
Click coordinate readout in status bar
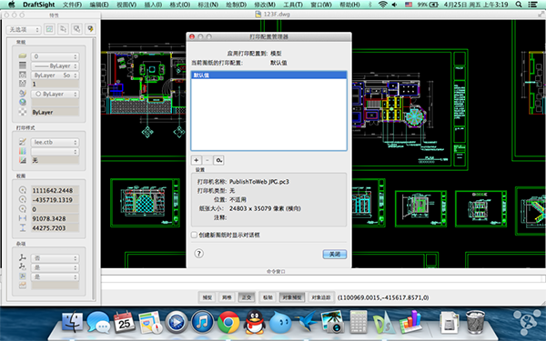383,297
